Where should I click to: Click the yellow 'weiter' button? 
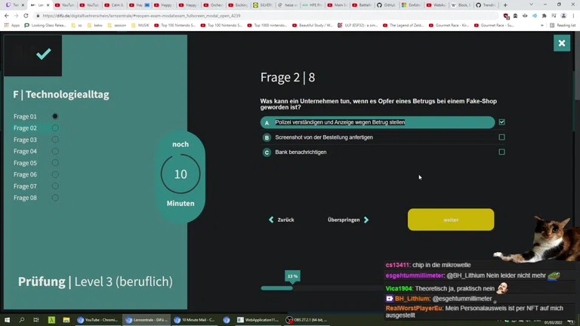451,220
